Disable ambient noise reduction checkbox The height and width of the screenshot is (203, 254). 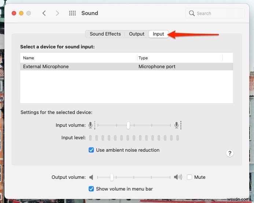[91, 150]
